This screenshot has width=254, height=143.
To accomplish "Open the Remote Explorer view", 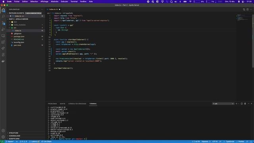I will coord(3,36).
